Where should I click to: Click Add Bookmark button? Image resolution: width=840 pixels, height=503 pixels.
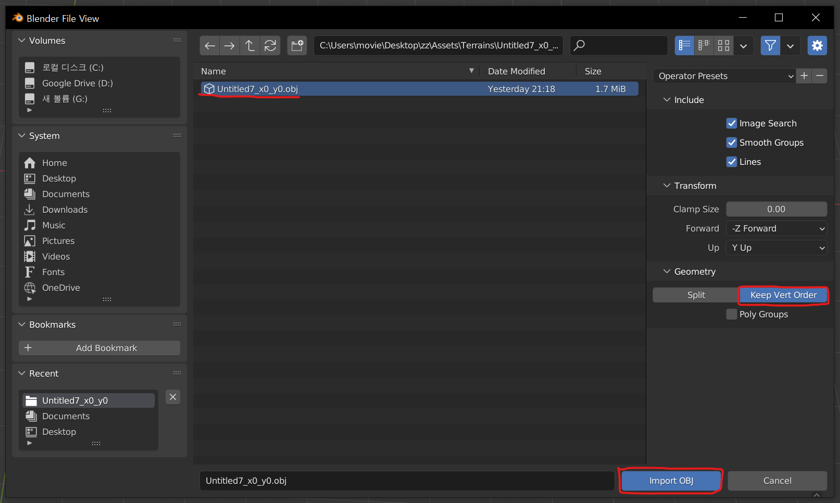[x=99, y=348]
